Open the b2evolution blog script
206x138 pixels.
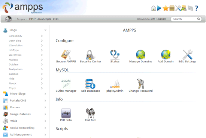pos(16,45)
